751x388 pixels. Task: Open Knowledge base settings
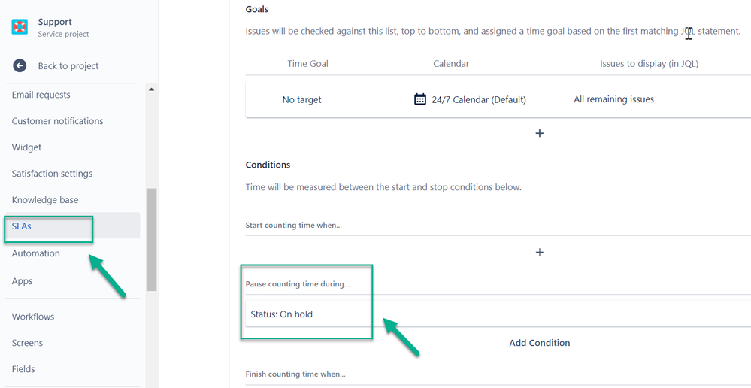(45, 200)
